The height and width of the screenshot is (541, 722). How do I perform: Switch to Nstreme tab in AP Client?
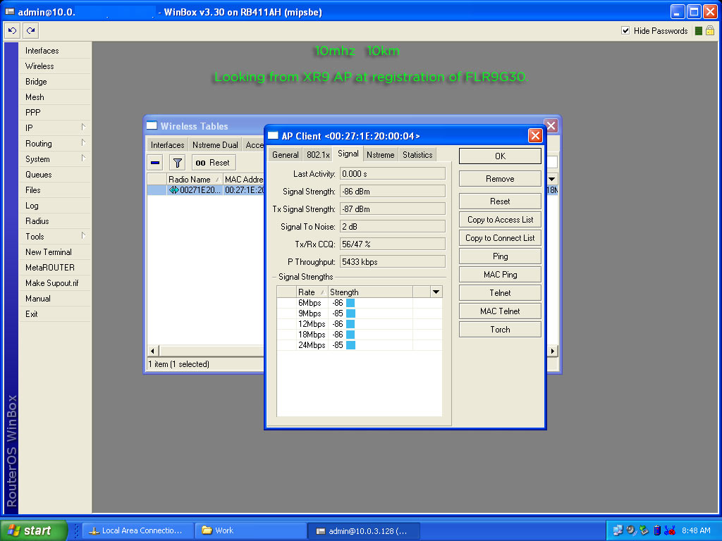380,155
